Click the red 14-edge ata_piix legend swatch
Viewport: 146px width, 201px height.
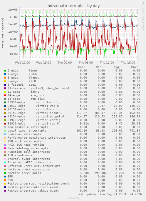coord(5,95)
